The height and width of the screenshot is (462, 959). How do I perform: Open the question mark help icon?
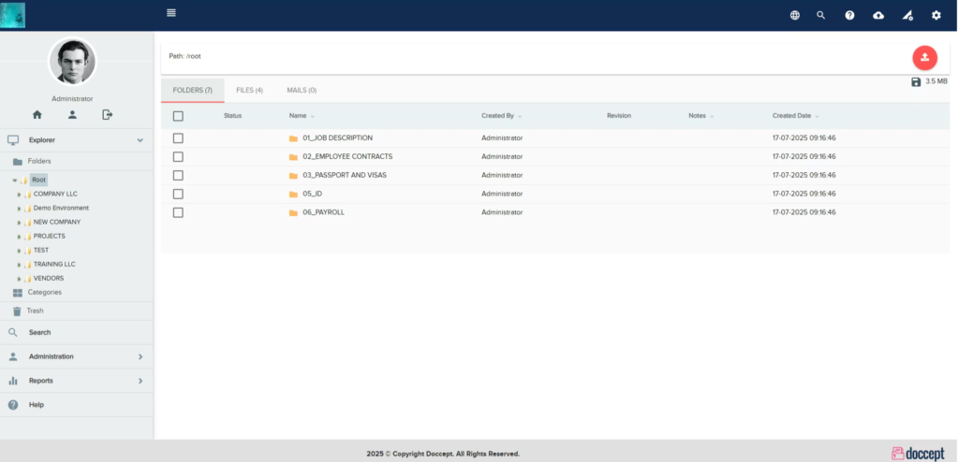(849, 15)
